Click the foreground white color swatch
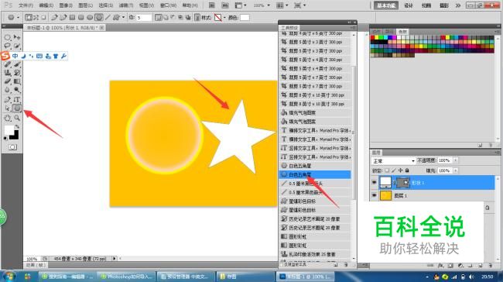Screen dimensions: 503x282 9,130
